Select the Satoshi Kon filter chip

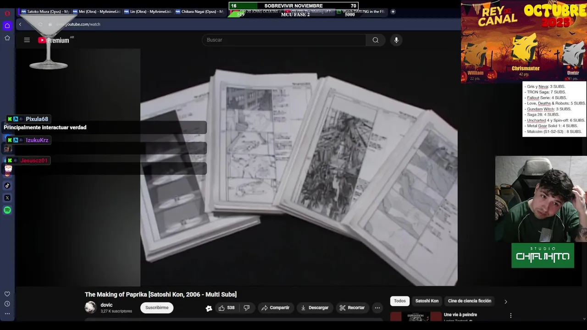(427, 301)
